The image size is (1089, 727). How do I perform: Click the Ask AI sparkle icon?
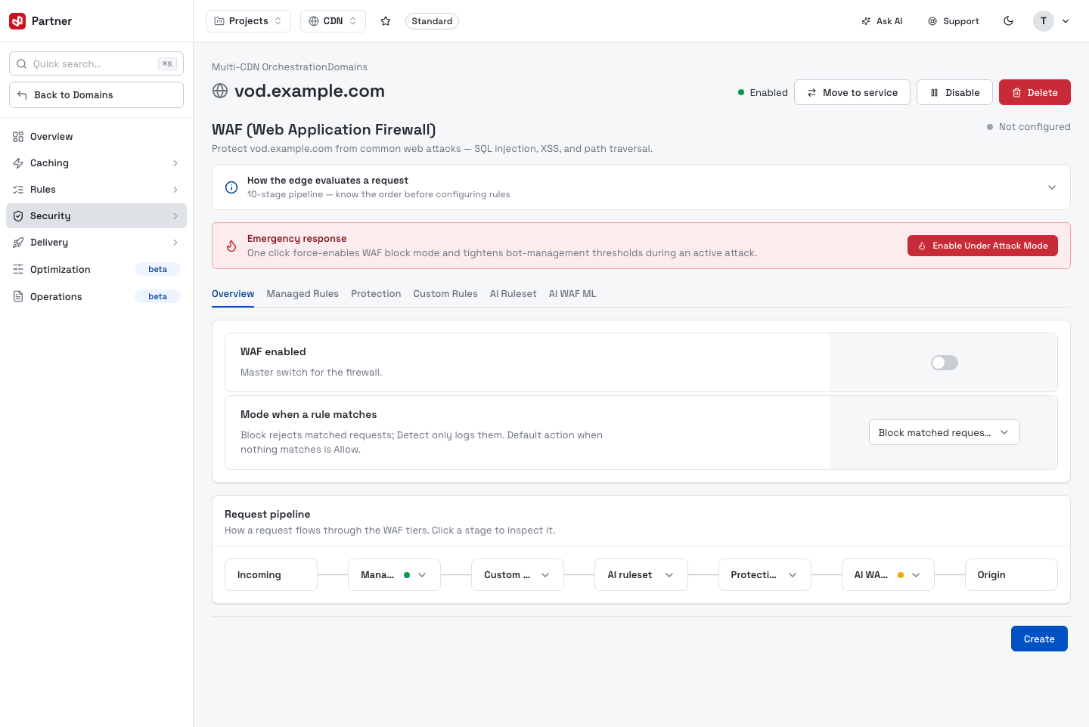866,21
